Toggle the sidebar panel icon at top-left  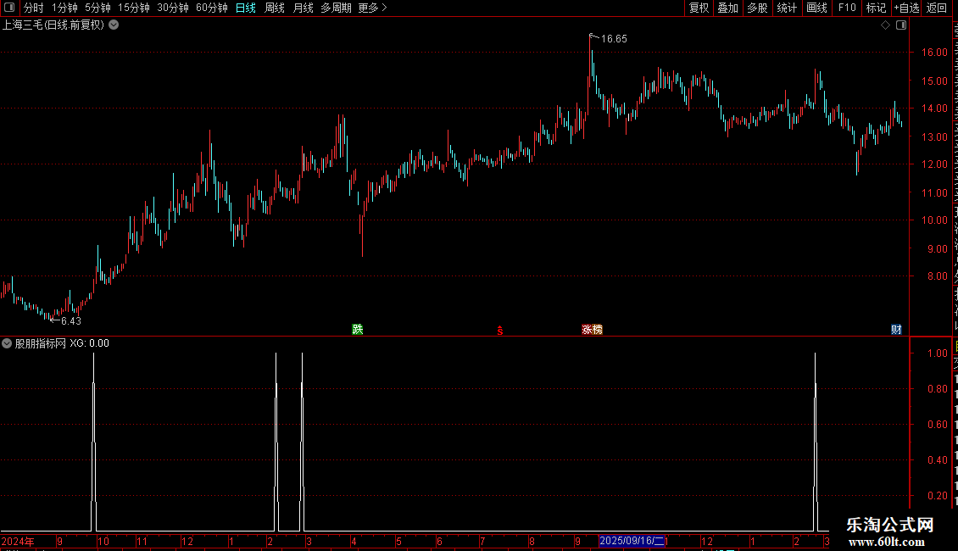click(x=9, y=8)
